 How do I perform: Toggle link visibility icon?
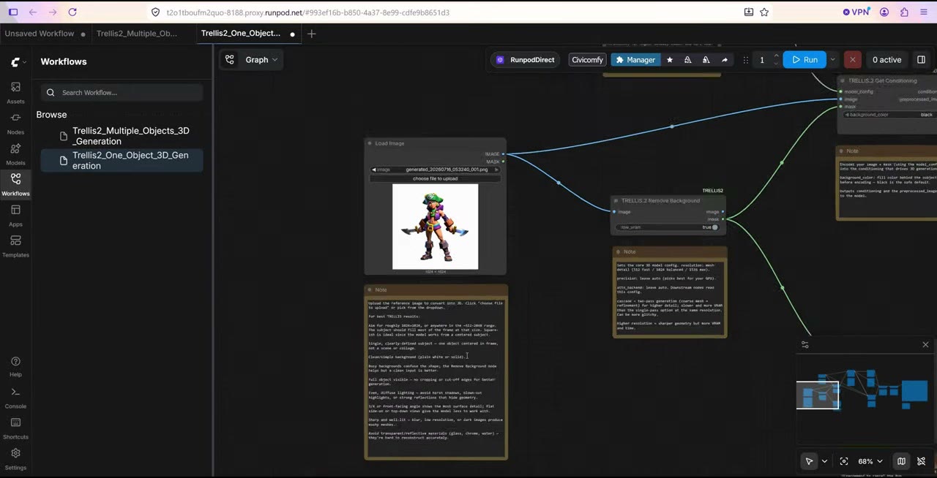tap(922, 461)
